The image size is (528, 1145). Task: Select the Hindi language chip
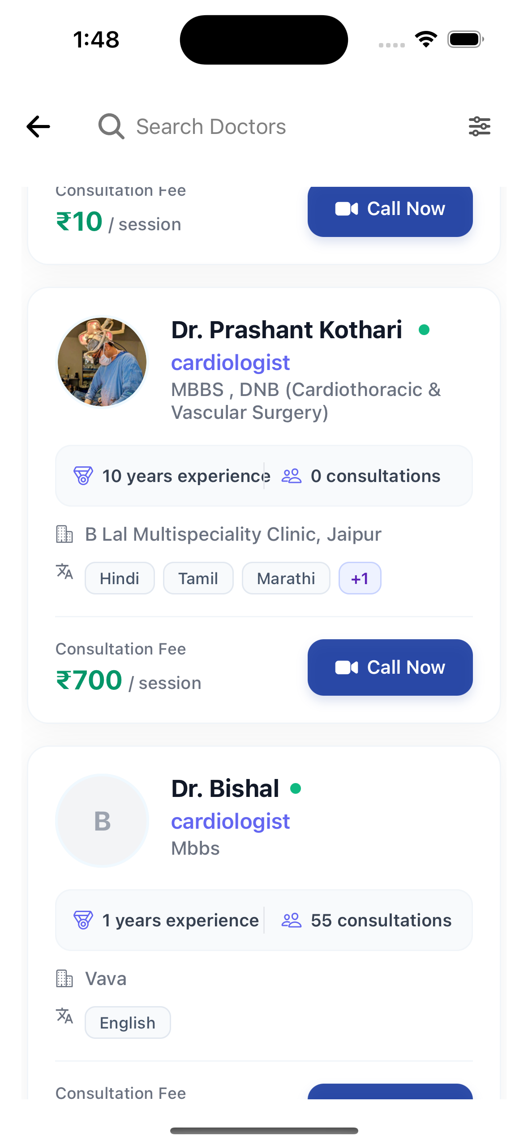pos(120,578)
